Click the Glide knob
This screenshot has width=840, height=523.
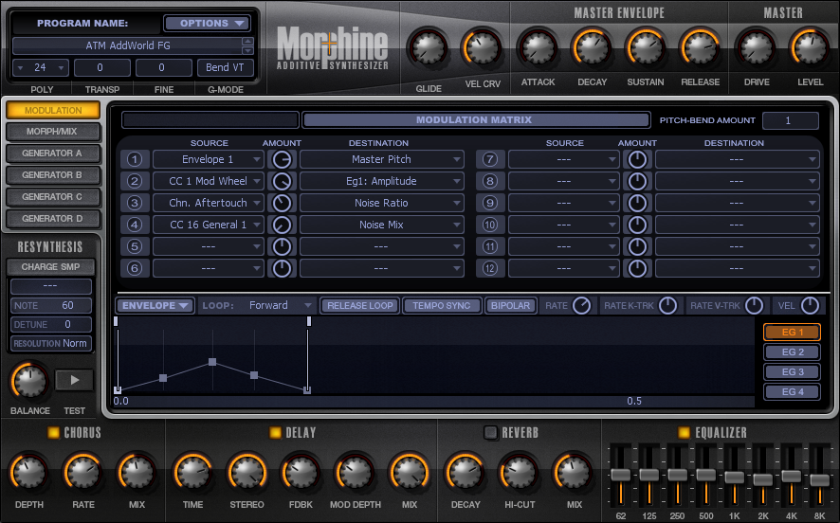click(x=429, y=48)
